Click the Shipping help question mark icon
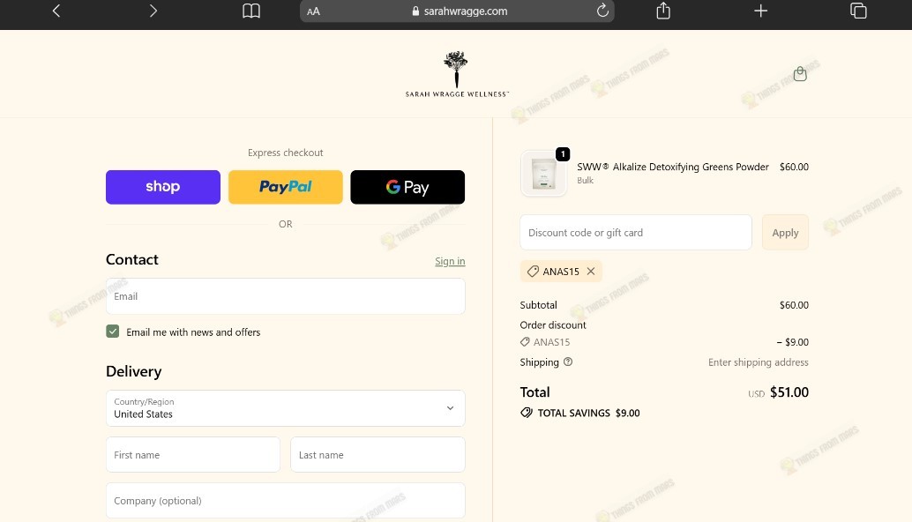 [568, 362]
